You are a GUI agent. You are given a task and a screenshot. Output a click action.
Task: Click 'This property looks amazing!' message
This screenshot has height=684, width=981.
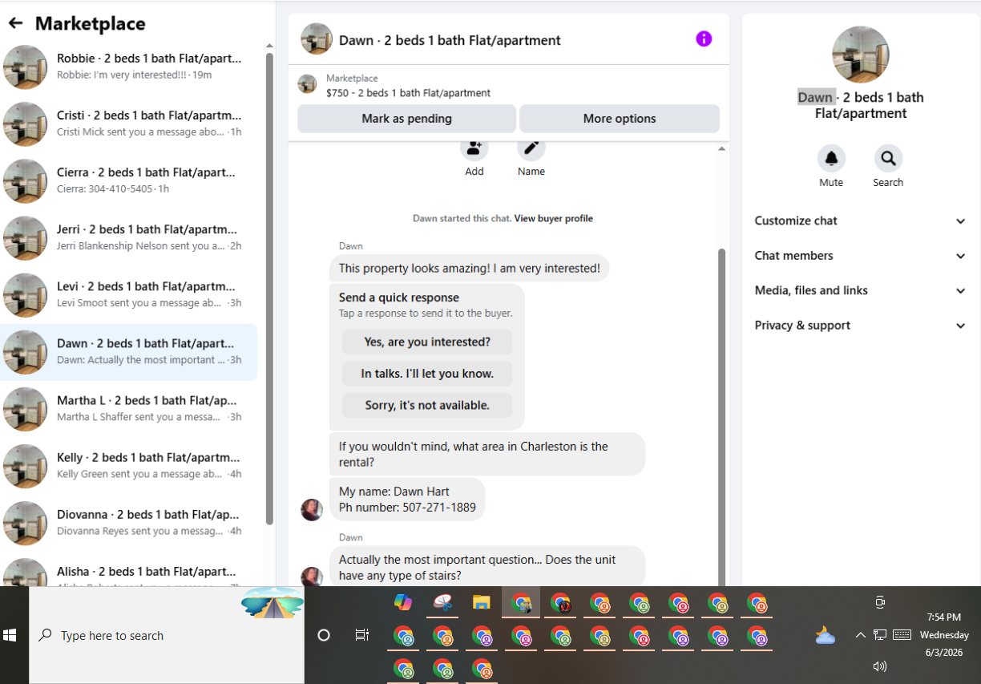click(x=470, y=268)
